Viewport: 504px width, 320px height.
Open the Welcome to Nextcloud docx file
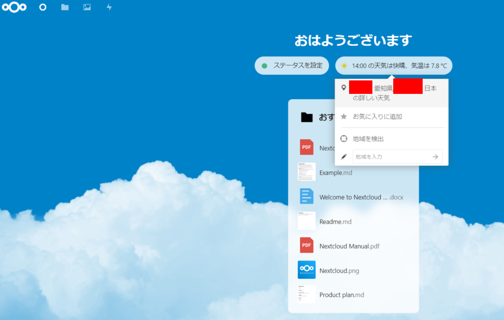click(354, 197)
